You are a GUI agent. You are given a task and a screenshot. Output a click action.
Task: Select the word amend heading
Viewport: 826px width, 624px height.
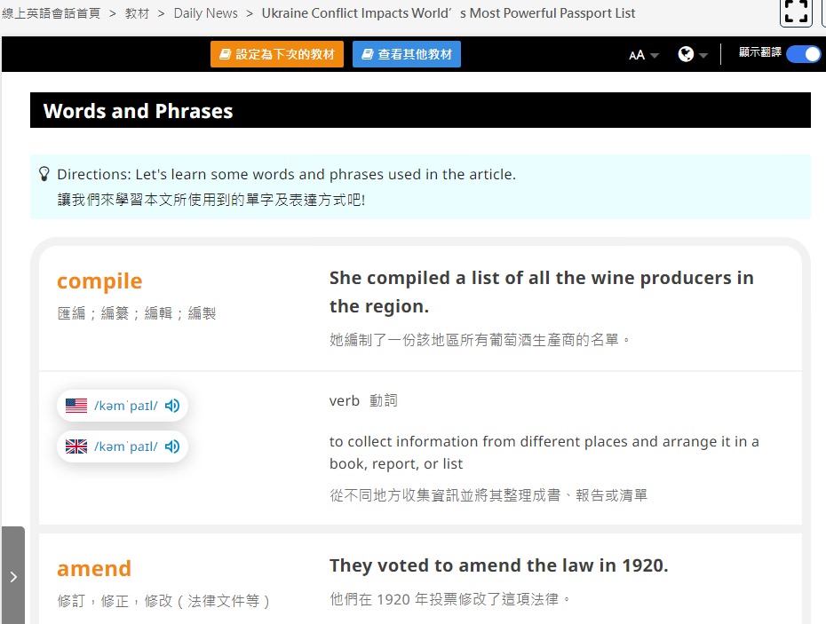click(94, 569)
